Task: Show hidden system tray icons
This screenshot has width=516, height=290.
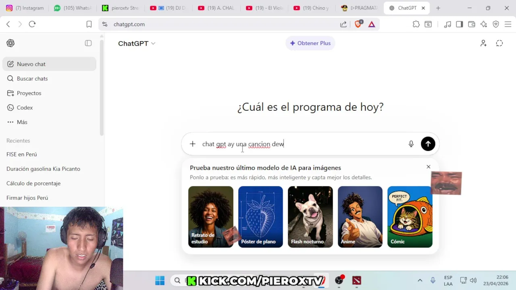Action: pos(420,280)
